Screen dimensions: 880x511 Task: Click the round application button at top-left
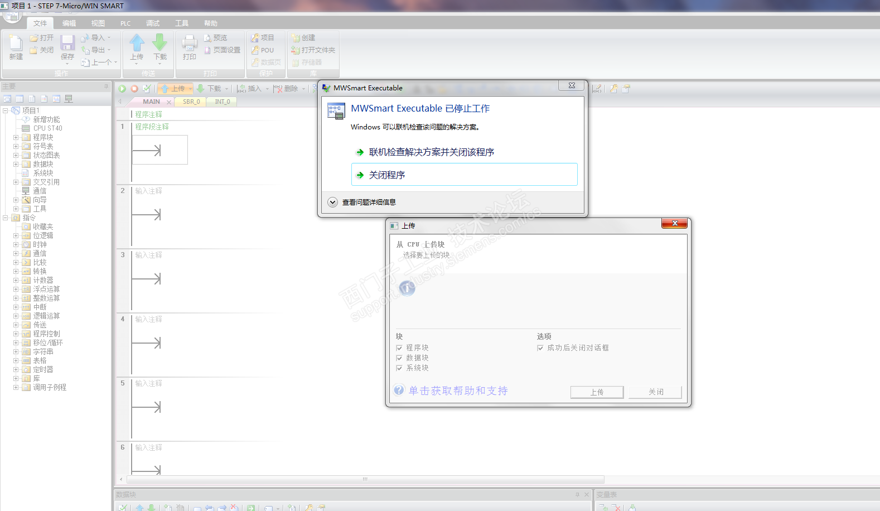(12, 15)
